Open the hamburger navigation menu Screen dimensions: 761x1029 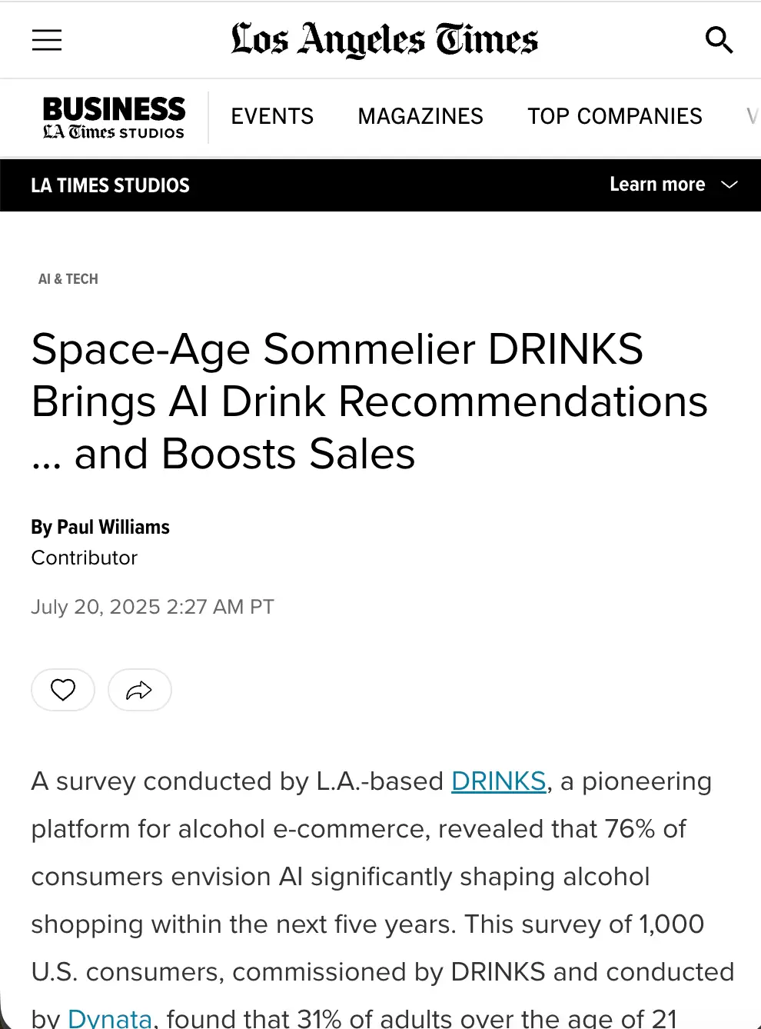coord(46,40)
